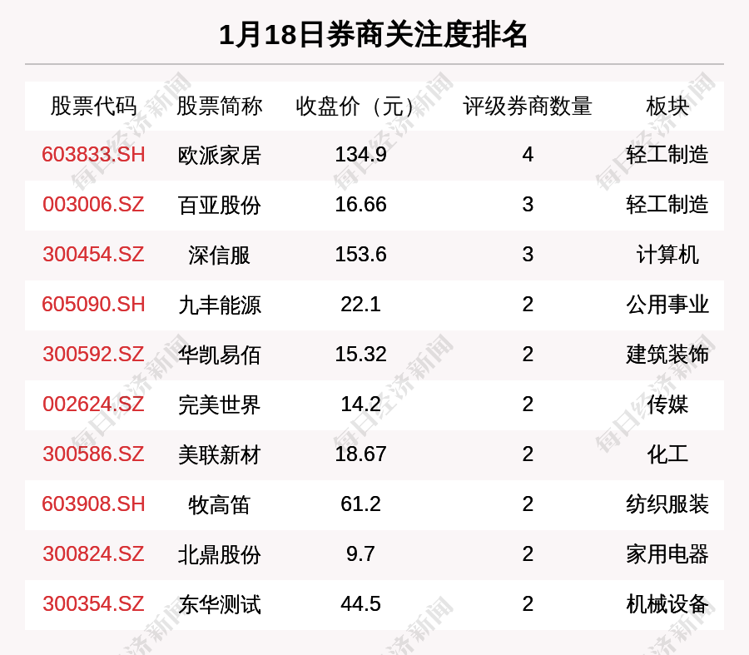
Task: Select stock code 002624.SZ
Action: click(93, 404)
